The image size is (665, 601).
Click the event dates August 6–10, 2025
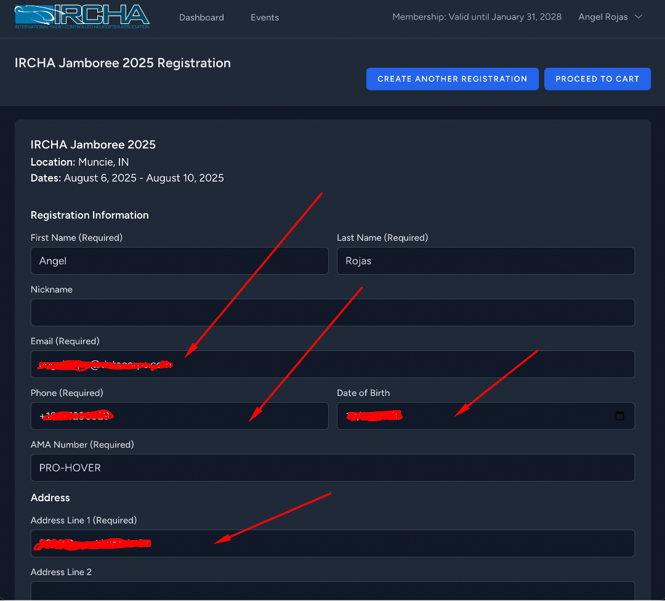[x=127, y=178]
